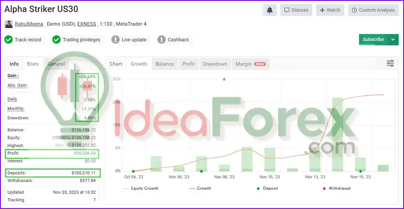Switch to the General tab
The height and width of the screenshot is (209, 404).
pyautogui.click(x=56, y=64)
